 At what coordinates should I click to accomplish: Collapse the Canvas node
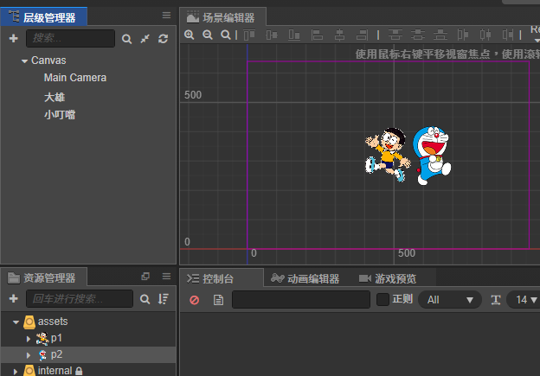click(24, 61)
